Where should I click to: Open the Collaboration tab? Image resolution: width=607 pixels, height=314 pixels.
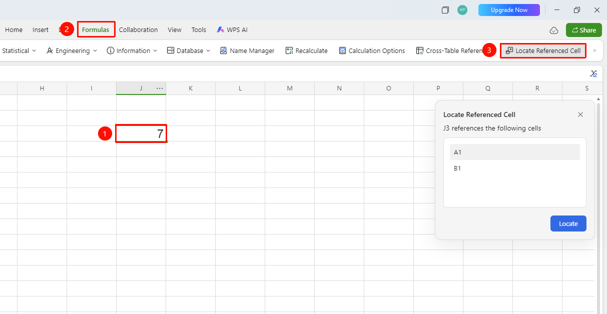tap(138, 29)
